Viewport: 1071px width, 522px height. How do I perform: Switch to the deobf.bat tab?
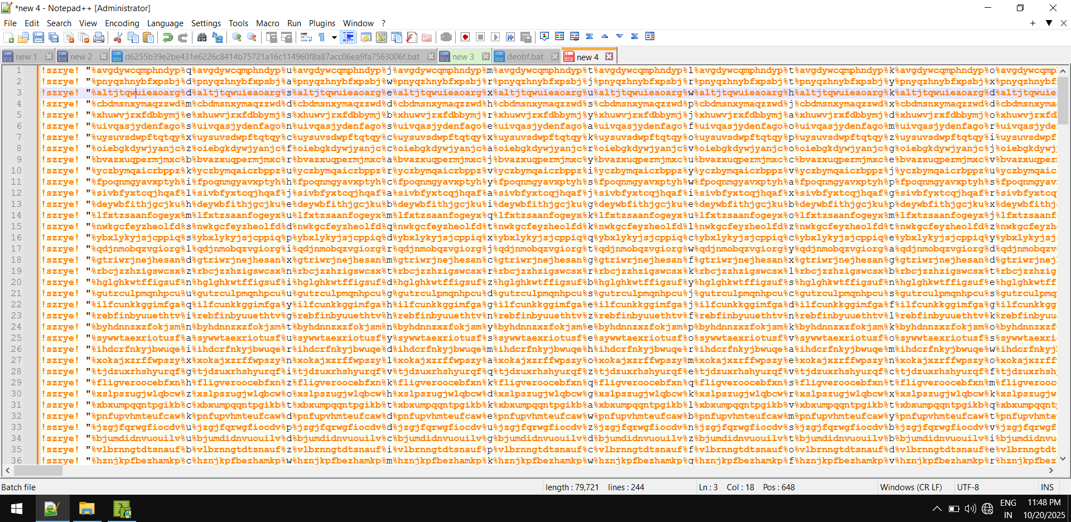[x=524, y=57]
